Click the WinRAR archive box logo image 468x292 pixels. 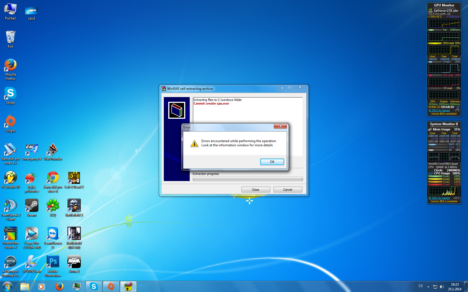(x=177, y=110)
